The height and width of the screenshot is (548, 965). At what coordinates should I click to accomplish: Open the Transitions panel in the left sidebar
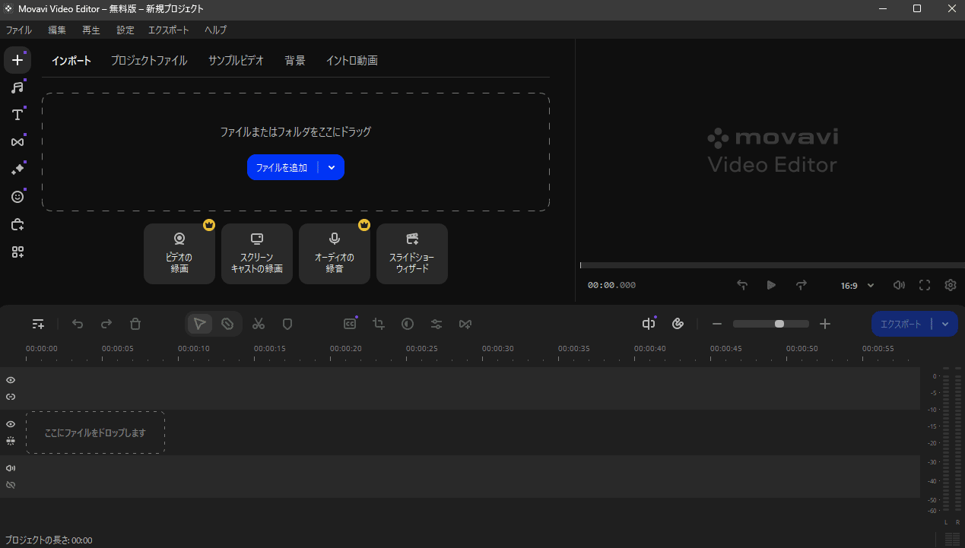pos(17,141)
